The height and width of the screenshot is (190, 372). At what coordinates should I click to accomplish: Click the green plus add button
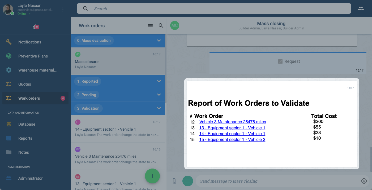pyautogui.click(x=152, y=176)
